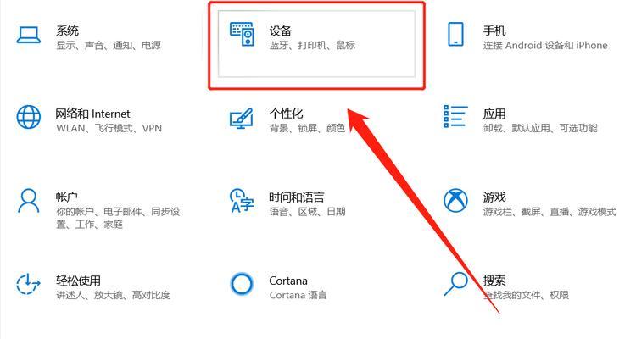The height and width of the screenshot is (339, 636).
Task: Click description 游戏栏、截屏、直播、游戏模式
Action: tap(550, 212)
